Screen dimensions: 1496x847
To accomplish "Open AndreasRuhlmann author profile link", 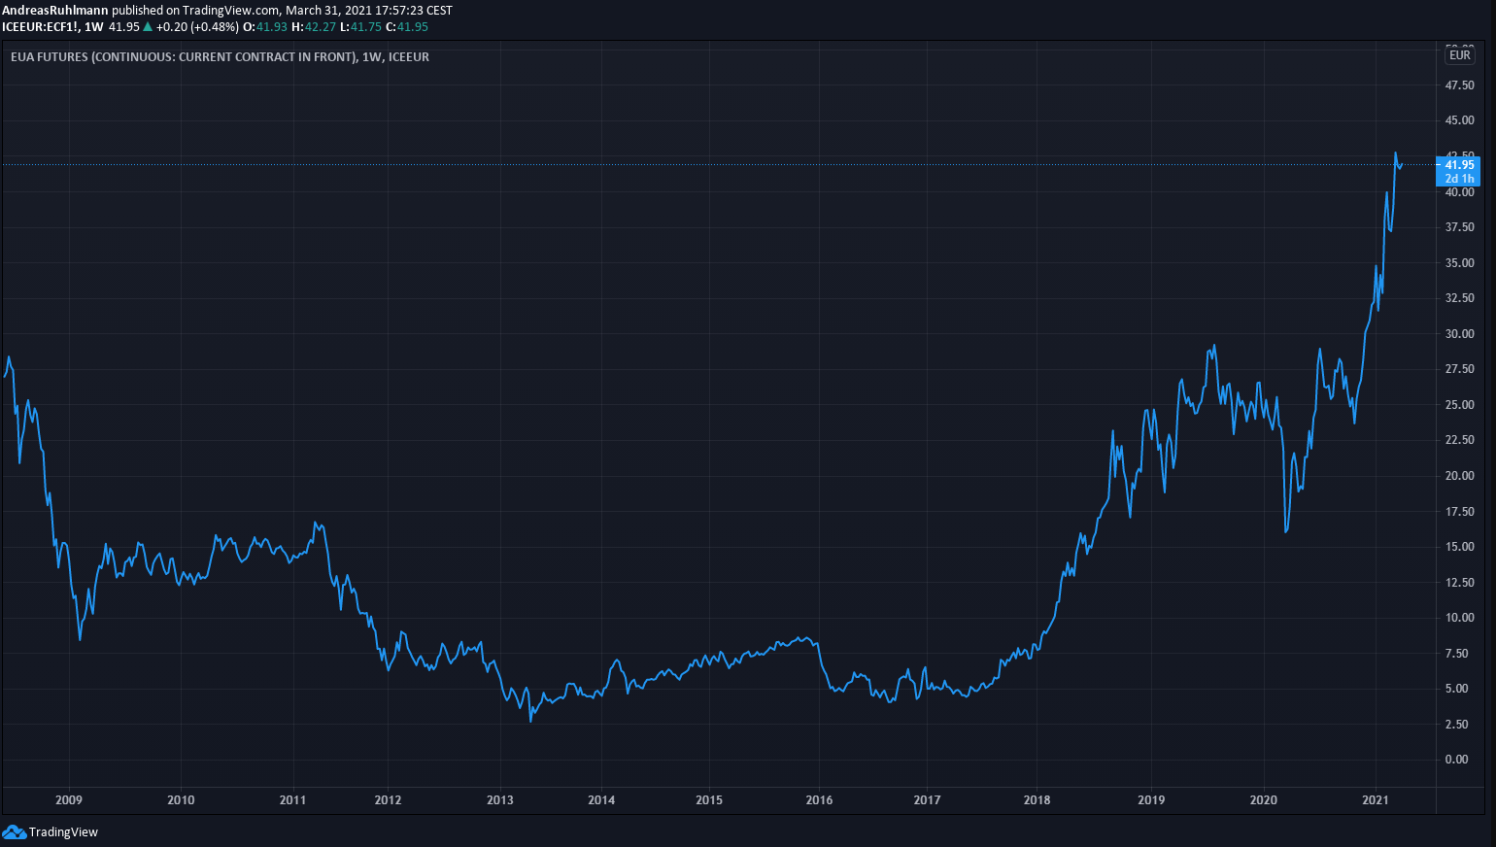I will (x=55, y=10).
